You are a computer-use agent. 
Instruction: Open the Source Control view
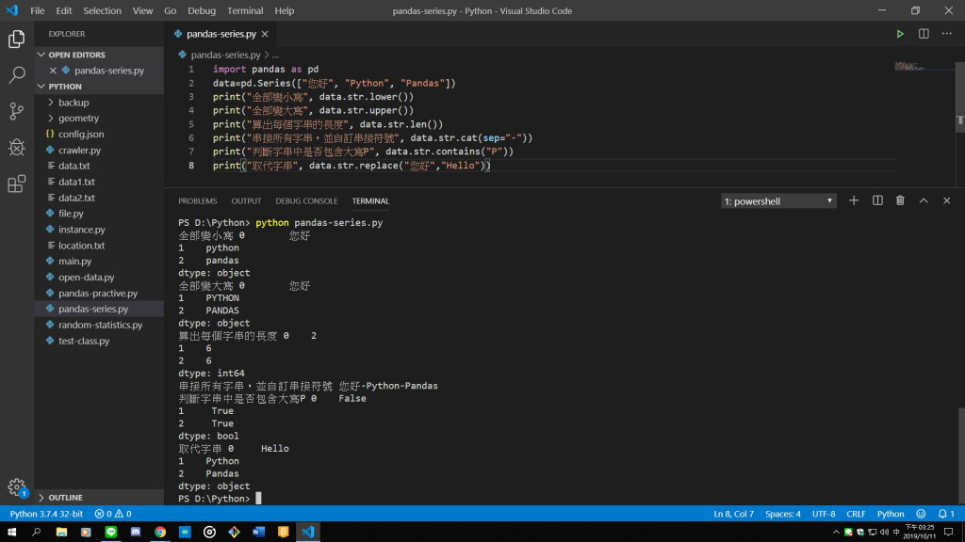17,111
